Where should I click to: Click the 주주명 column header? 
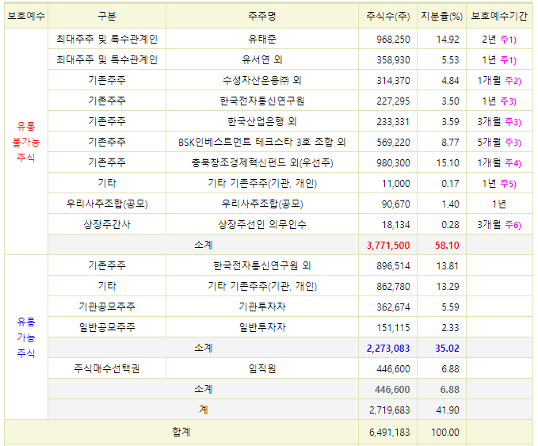pos(262,16)
